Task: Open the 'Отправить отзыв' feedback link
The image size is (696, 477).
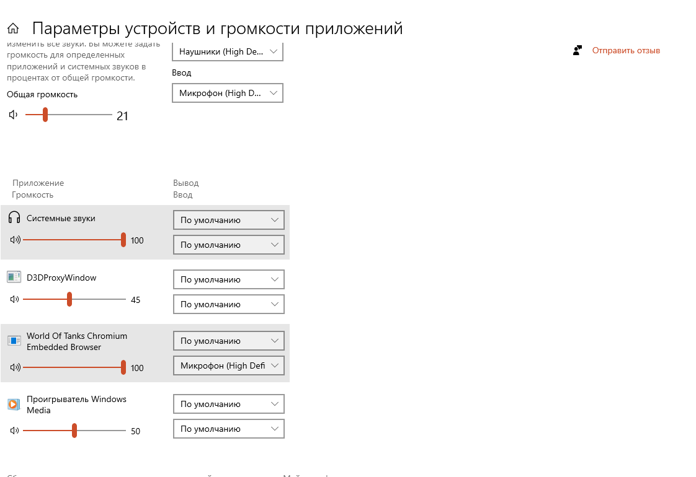Action: coord(626,50)
